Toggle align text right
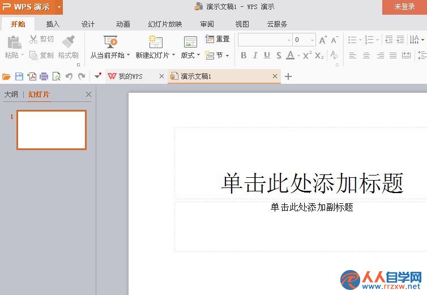The width and height of the screenshot is (427, 295). point(381,55)
